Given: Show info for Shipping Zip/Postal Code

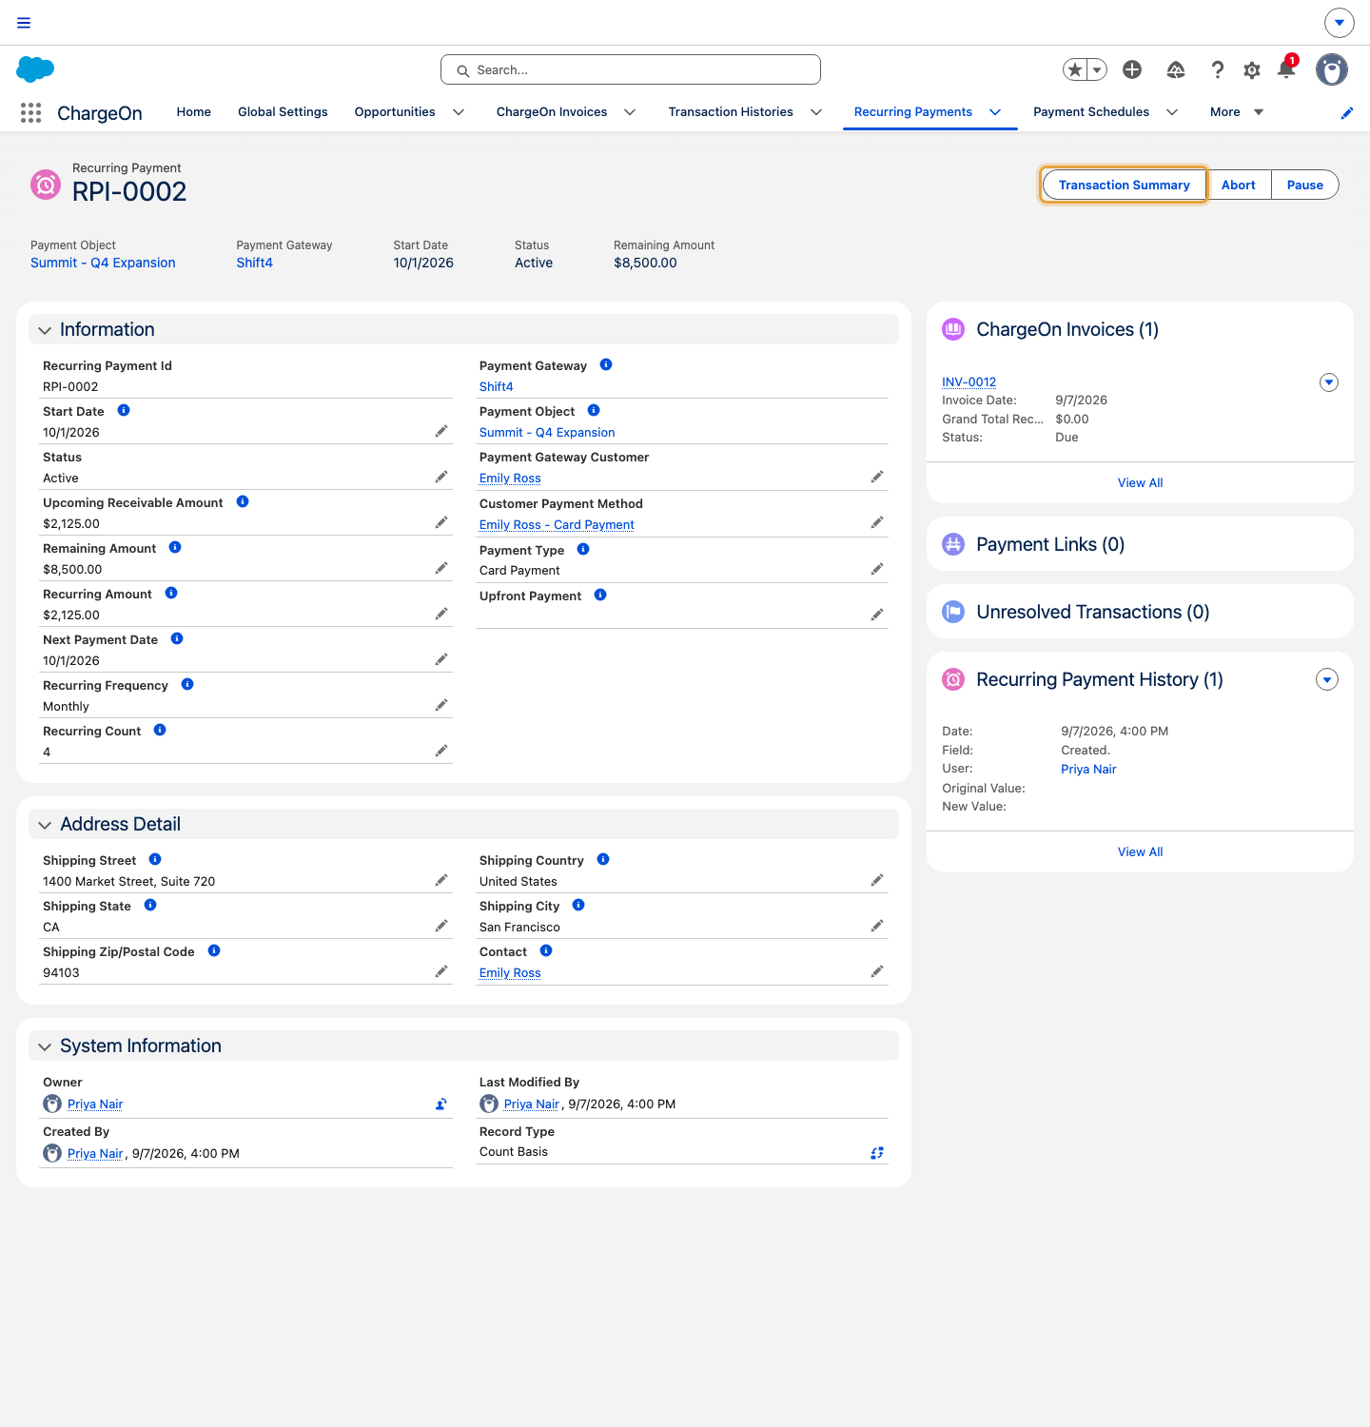Looking at the screenshot, I should 214,950.
